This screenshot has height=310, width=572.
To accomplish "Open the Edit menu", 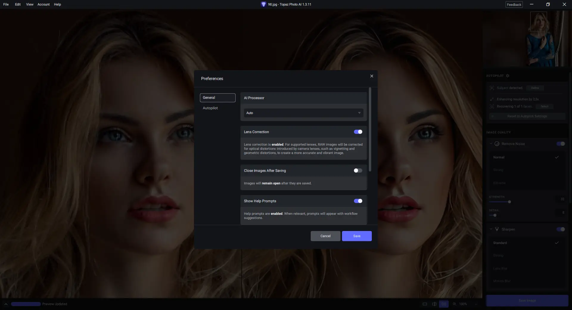I will (18, 4).
